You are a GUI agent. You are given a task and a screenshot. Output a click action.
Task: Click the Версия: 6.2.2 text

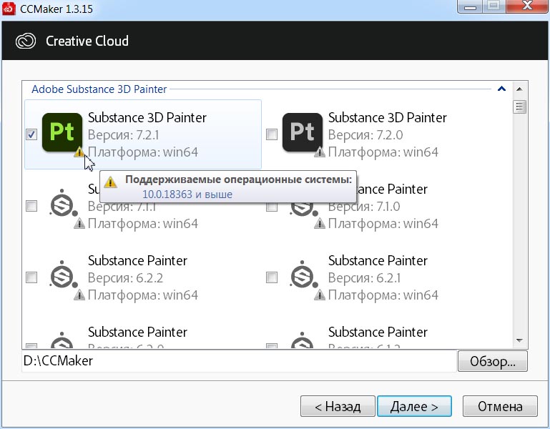coord(126,278)
